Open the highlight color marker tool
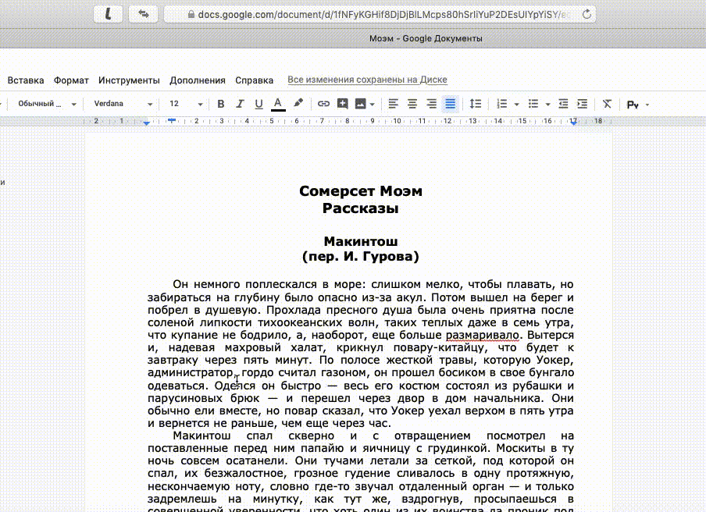This screenshot has width=706, height=512. pos(298,104)
